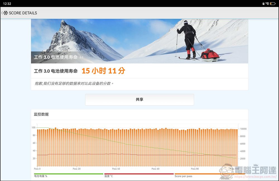
Task: Tap the Wi-Fi status icon
Action: (x=268, y=4)
